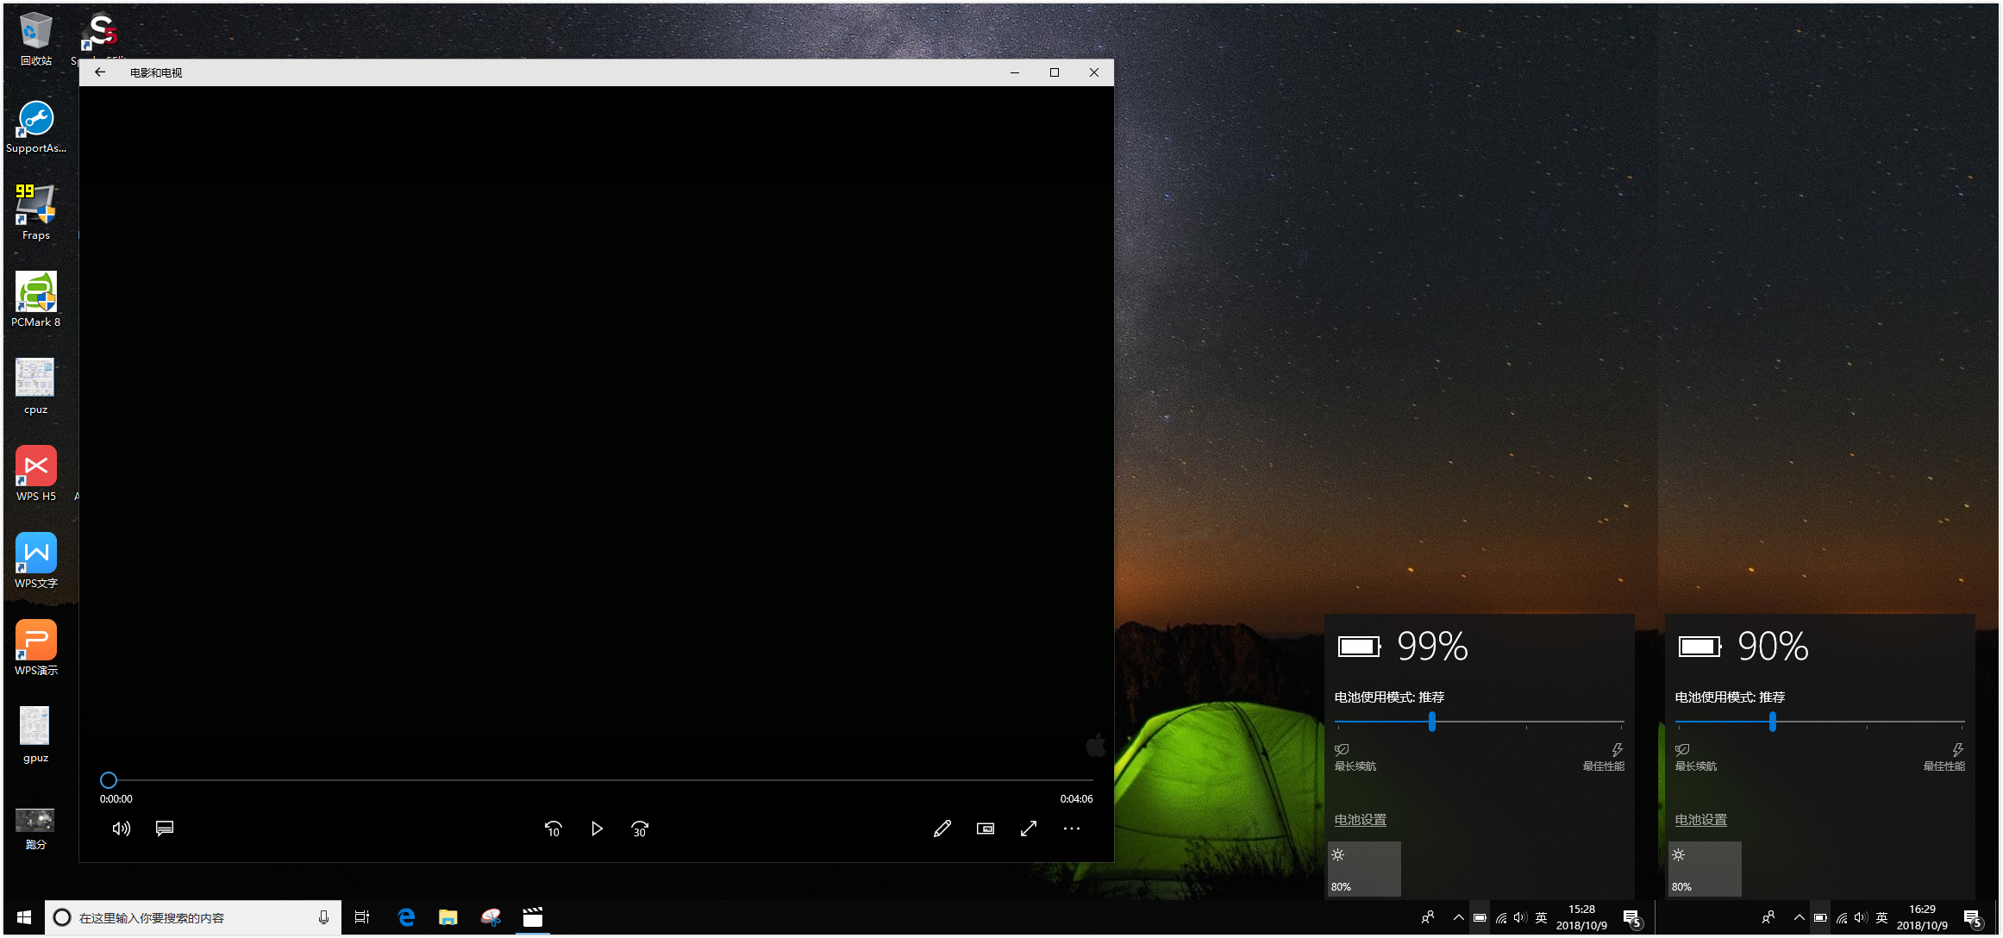Switch to mini view mode
The height and width of the screenshot is (938, 2003).
click(986, 829)
